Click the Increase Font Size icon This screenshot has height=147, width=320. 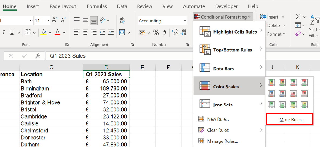click(x=55, y=20)
